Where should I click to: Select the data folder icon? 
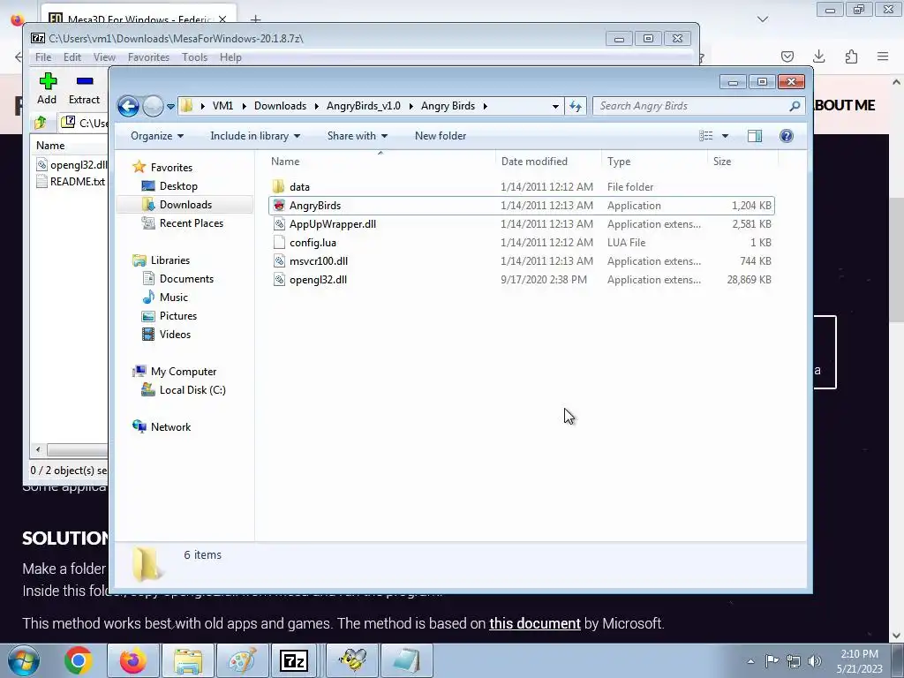[278, 186]
